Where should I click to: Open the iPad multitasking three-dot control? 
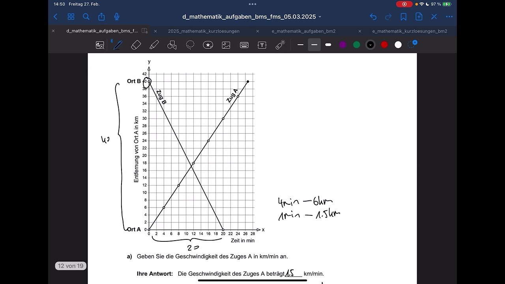tap(252, 4)
